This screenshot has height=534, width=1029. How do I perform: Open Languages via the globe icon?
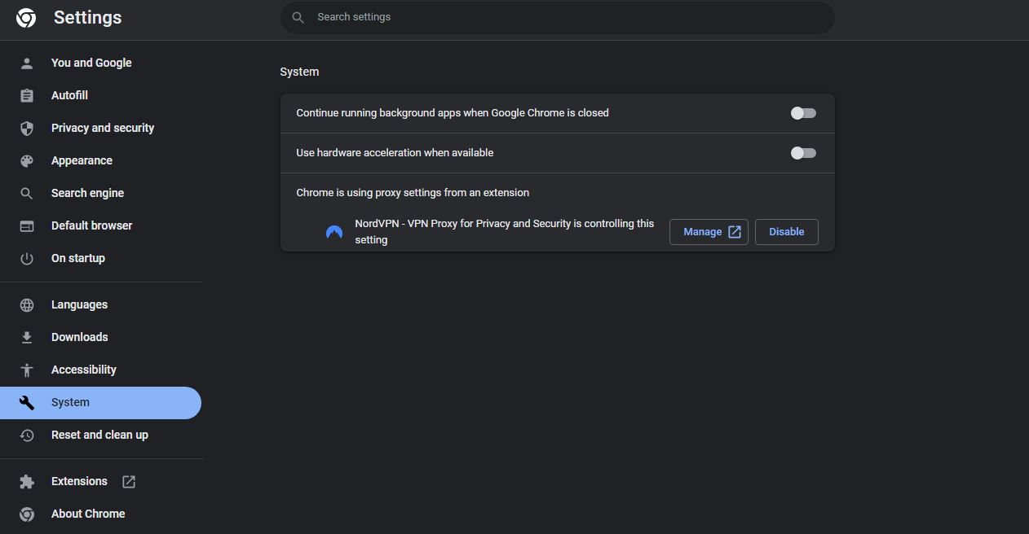(x=27, y=304)
